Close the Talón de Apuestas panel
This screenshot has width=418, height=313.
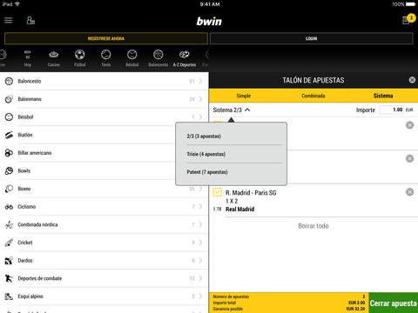click(x=412, y=80)
